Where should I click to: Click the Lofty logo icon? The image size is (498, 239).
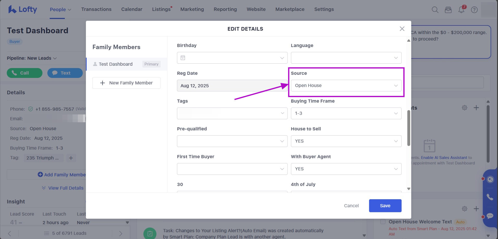(12, 9)
